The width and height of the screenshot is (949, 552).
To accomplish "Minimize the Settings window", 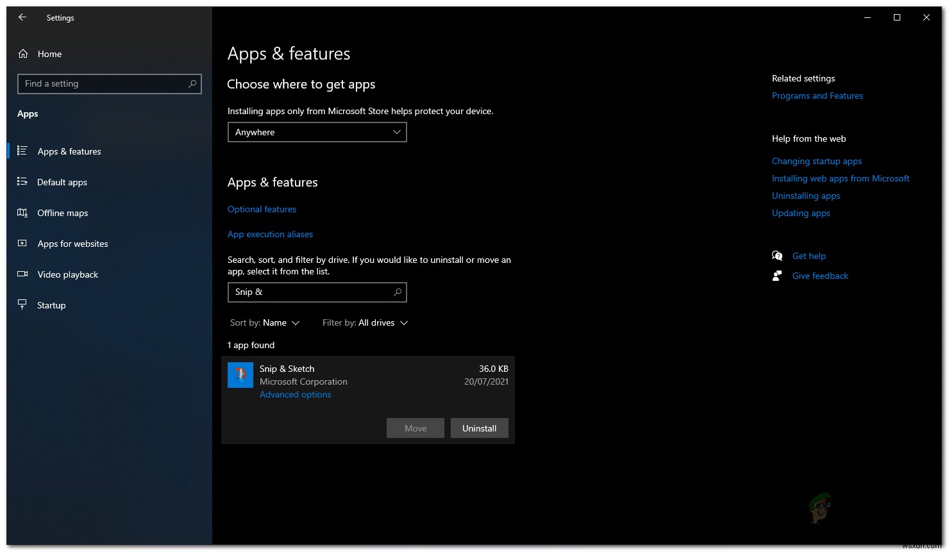I will click(x=868, y=17).
